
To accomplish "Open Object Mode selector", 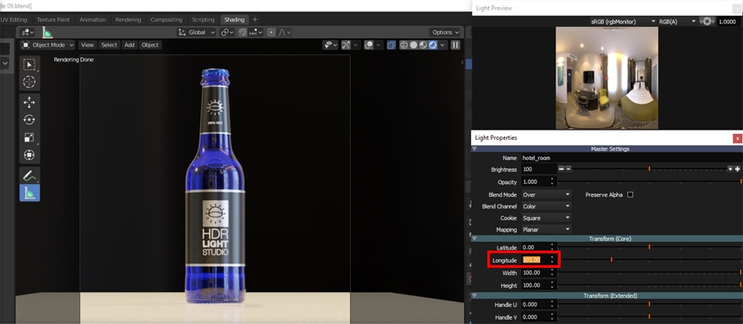I will pos(48,45).
